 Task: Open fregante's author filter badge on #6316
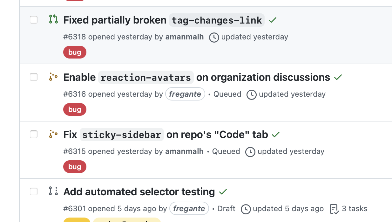(x=185, y=94)
